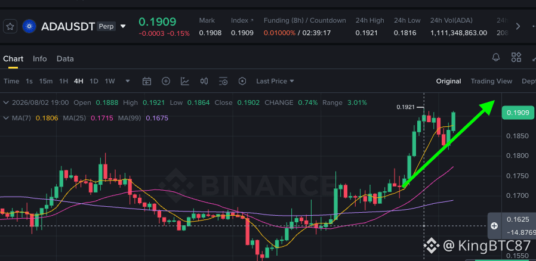Select the Time line chart interval
The height and width of the screenshot is (261, 536).
tap(11, 81)
